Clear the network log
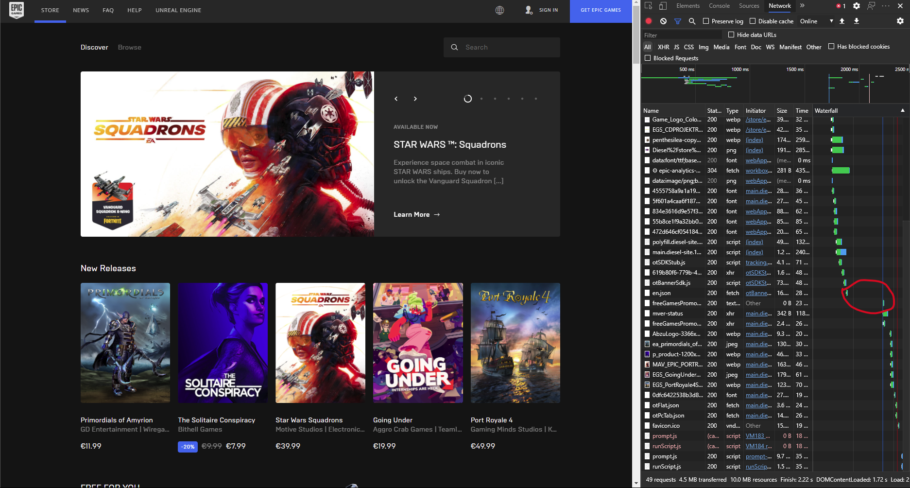Screen dimensions: 910x488 pos(663,21)
